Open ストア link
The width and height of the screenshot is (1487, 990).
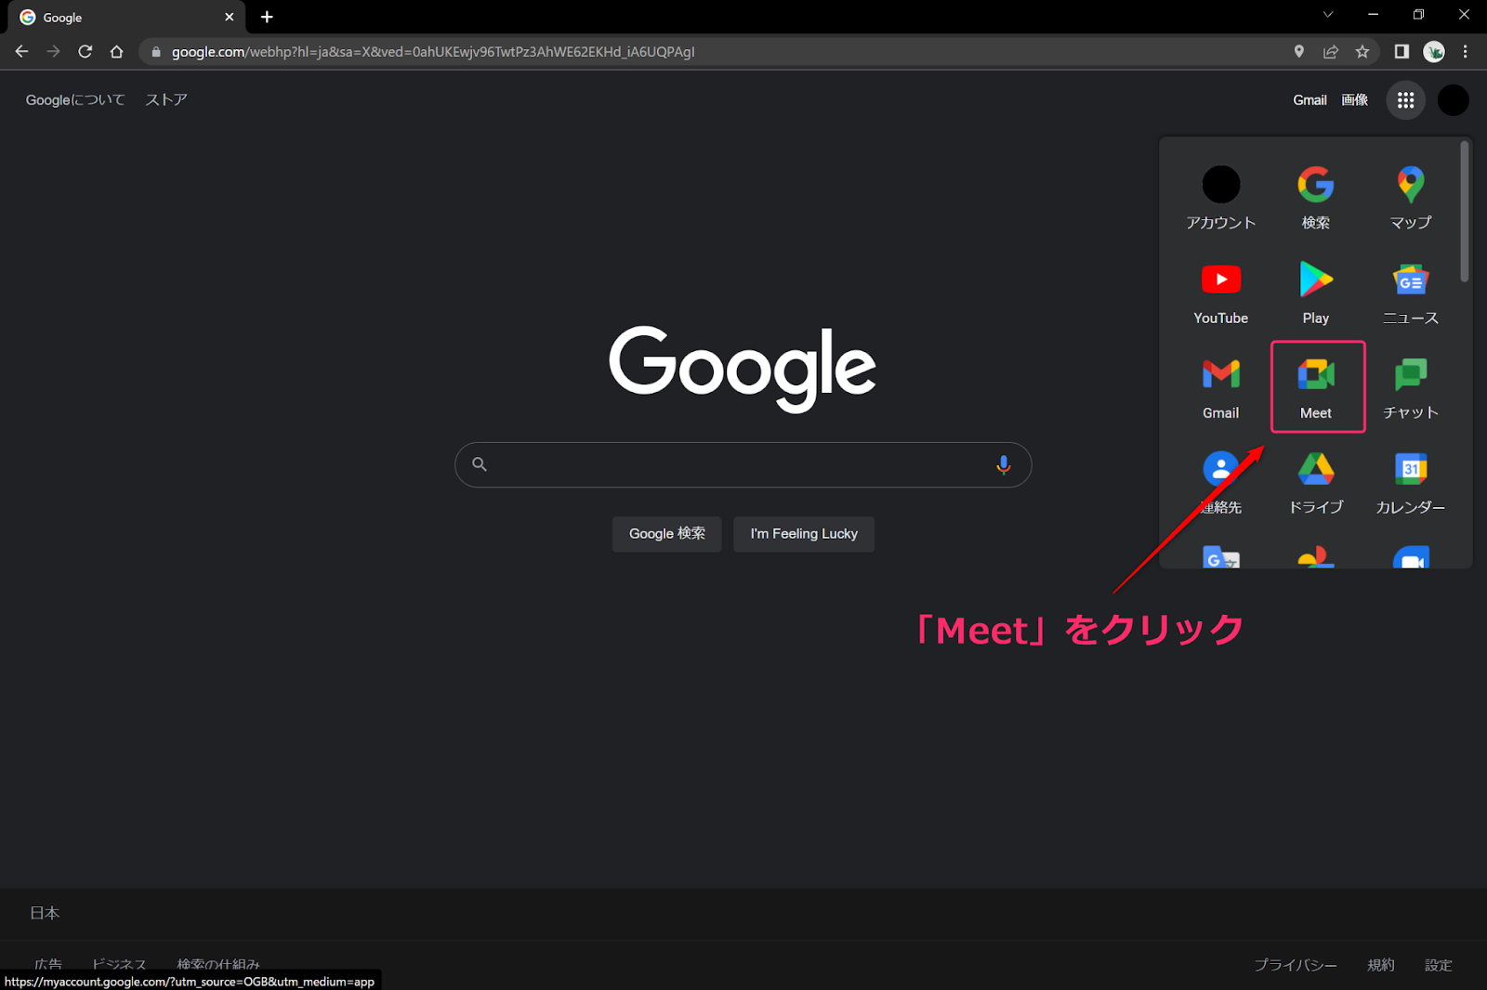tap(166, 100)
